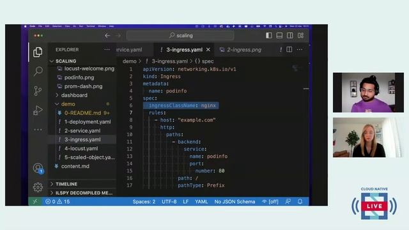
Task: Open the Explorer view in the activity bar
Action: [38, 52]
